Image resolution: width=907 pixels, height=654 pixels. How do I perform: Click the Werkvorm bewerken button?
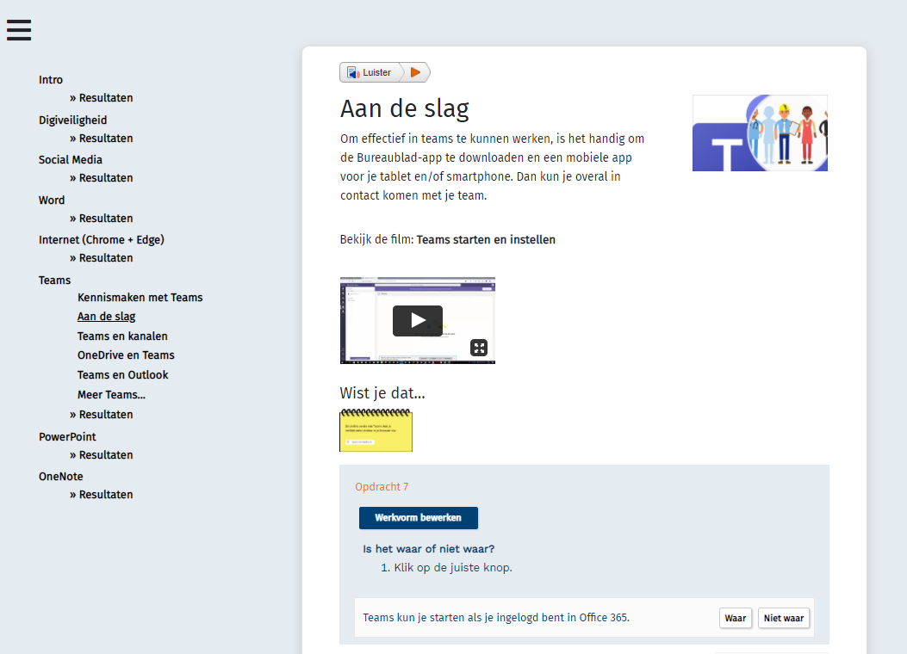(x=418, y=518)
